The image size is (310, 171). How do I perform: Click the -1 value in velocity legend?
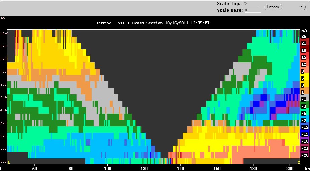pyautogui.click(x=304, y=99)
